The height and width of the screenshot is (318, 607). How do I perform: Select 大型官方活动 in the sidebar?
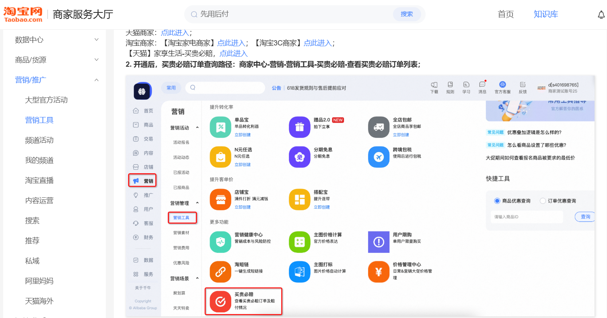pos(46,100)
